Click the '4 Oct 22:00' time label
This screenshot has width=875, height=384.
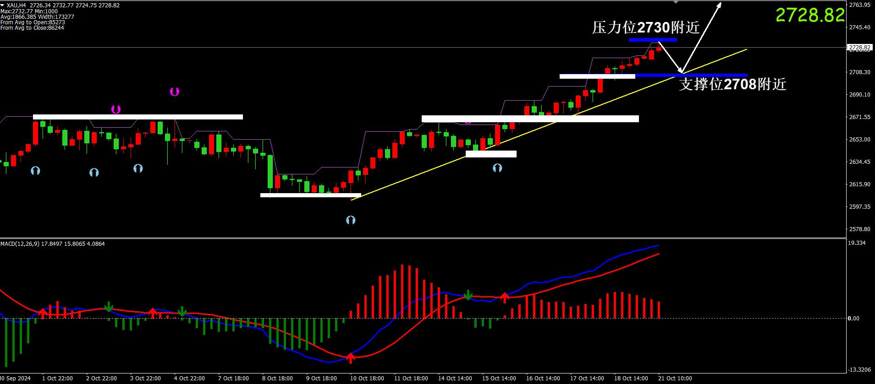pos(189,379)
